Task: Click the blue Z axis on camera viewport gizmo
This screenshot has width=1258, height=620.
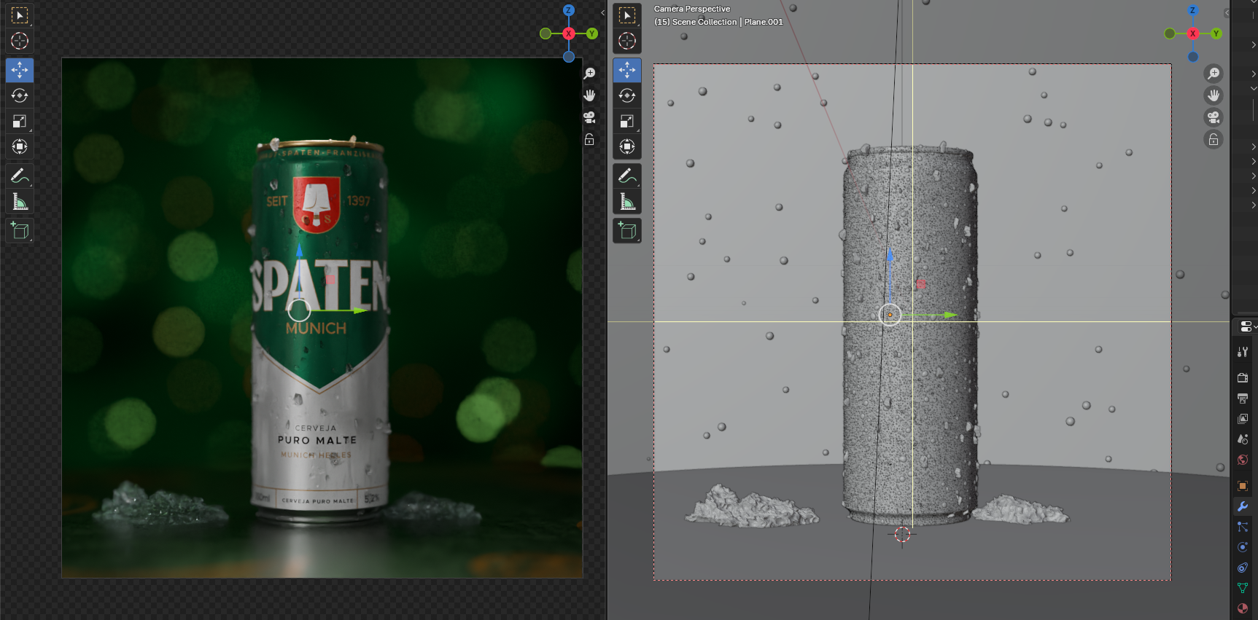Action: point(1193,10)
